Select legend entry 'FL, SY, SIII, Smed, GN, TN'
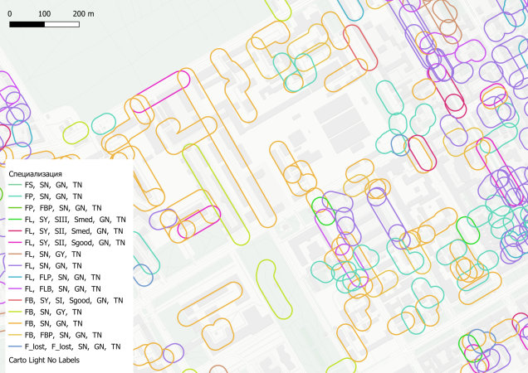Screen dimensions: 528x373 click(x=75, y=220)
